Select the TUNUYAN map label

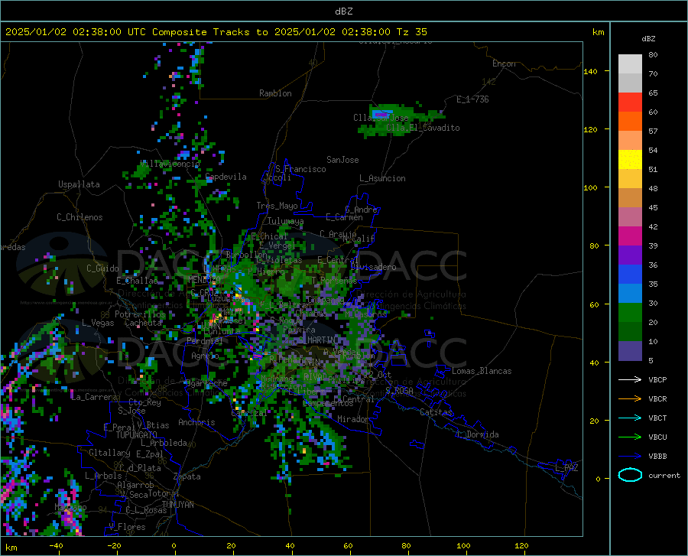click(177, 505)
